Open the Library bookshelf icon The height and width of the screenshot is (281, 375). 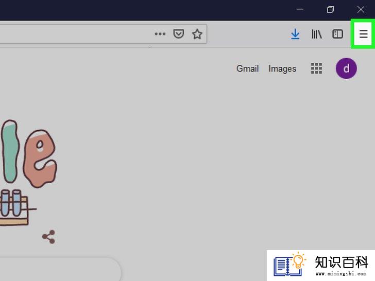pos(316,34)
